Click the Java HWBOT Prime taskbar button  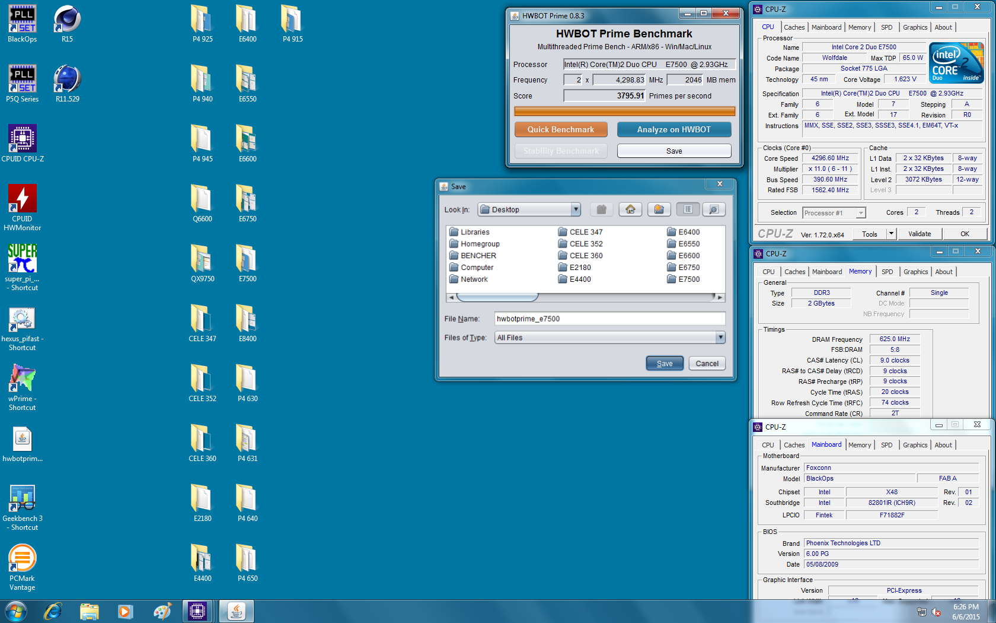(236, 611)
